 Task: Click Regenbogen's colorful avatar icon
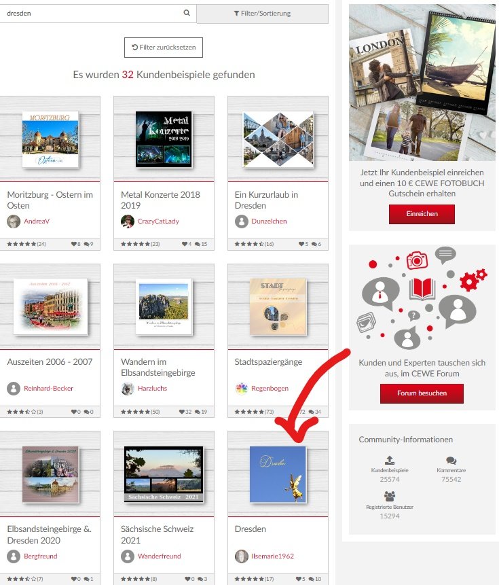[242, 389]
